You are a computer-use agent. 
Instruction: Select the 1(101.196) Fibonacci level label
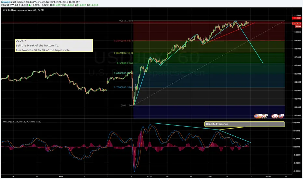pyautogui.click(x=126, y=105)
